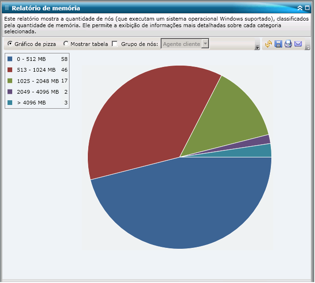The height and width of the screenshot is (283, 315).
Task: Collapse the panel with double chevron icon
Action: click(x=300, y=8)
